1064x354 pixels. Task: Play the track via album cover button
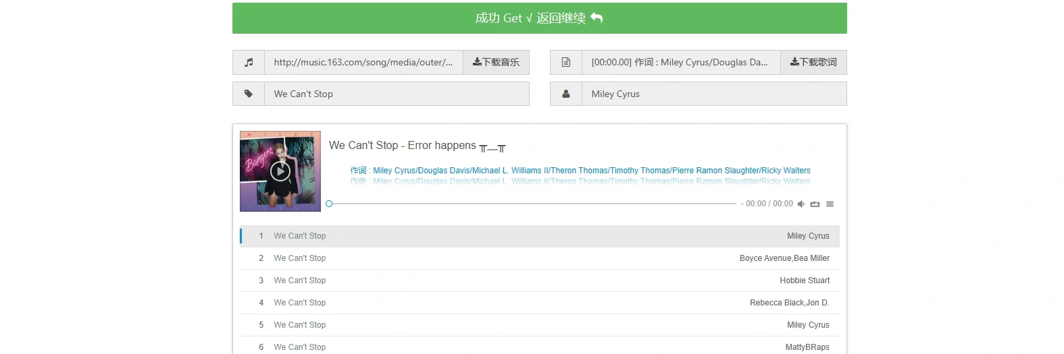(280, 171)
